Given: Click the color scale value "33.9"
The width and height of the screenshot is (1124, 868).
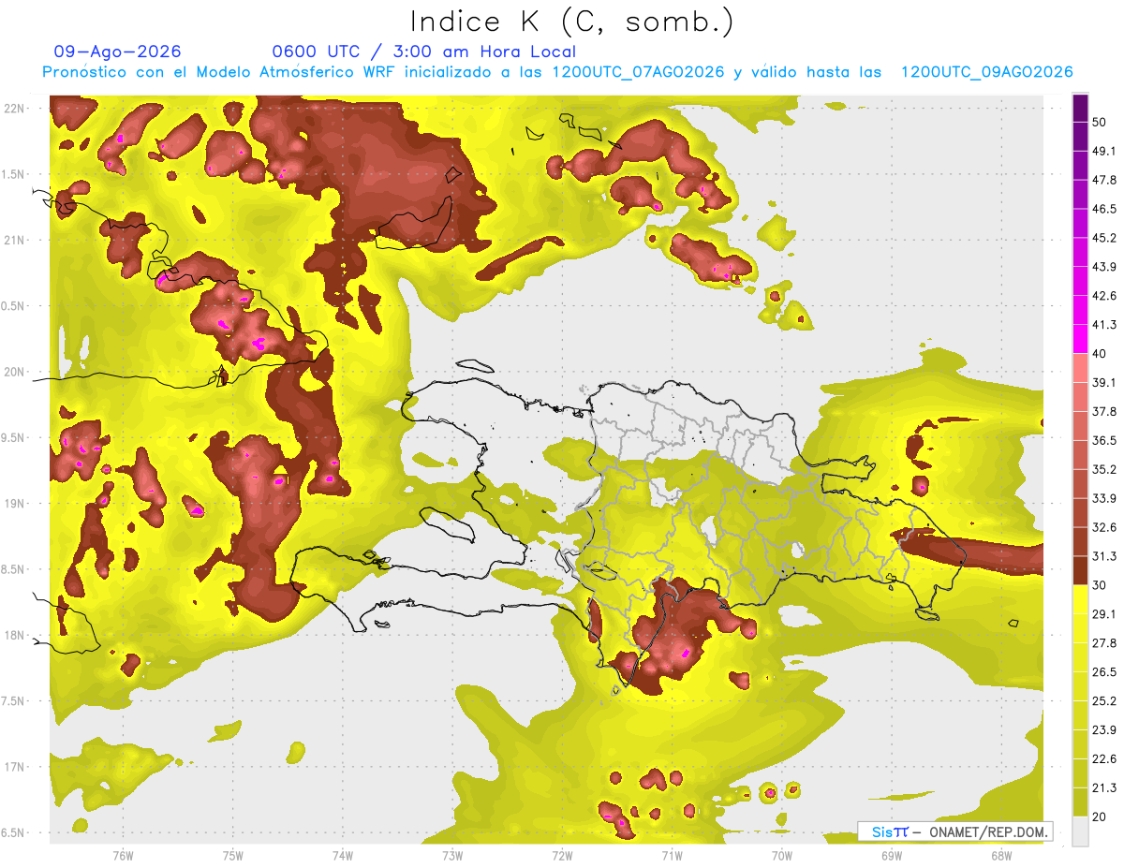Looking at the screenshot, I should tap(1104, 498).
